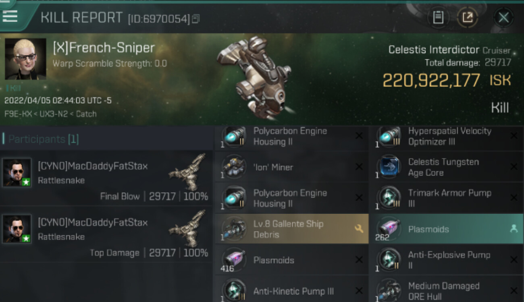
Task: Click the 'Ion' Miner item icon
Action: click(x=234, y=167)
